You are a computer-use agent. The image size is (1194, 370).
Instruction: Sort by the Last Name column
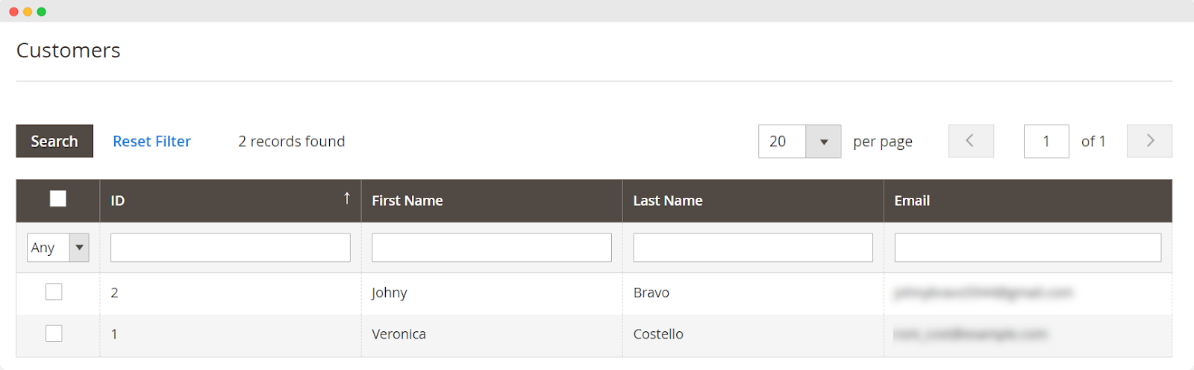(668, 201)
